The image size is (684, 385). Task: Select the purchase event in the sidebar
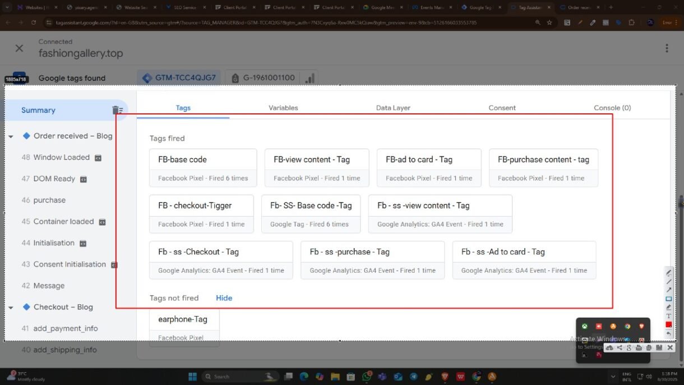[x=49, y=200]
